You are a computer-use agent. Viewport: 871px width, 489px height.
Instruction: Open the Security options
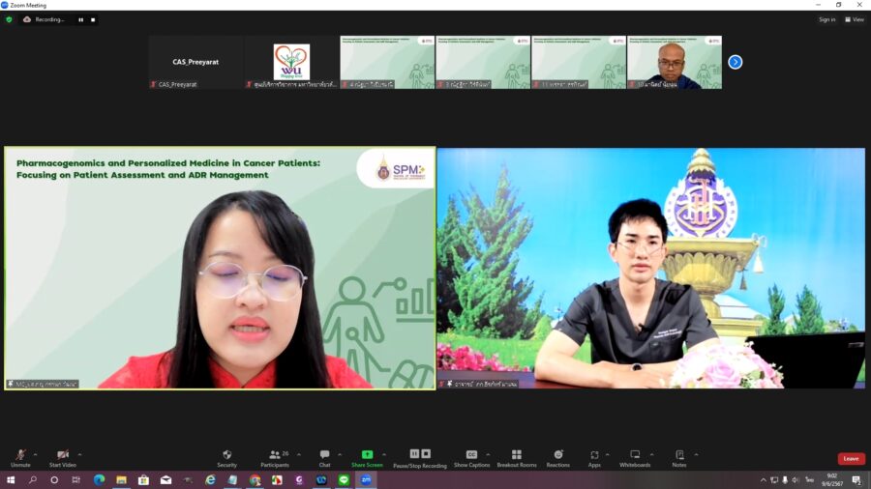pyautogui.click(x=226, y=457)
